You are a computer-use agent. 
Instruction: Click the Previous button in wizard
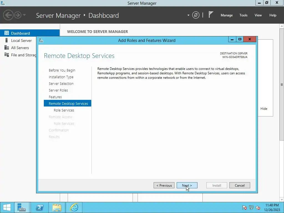(x=164, y=185)
